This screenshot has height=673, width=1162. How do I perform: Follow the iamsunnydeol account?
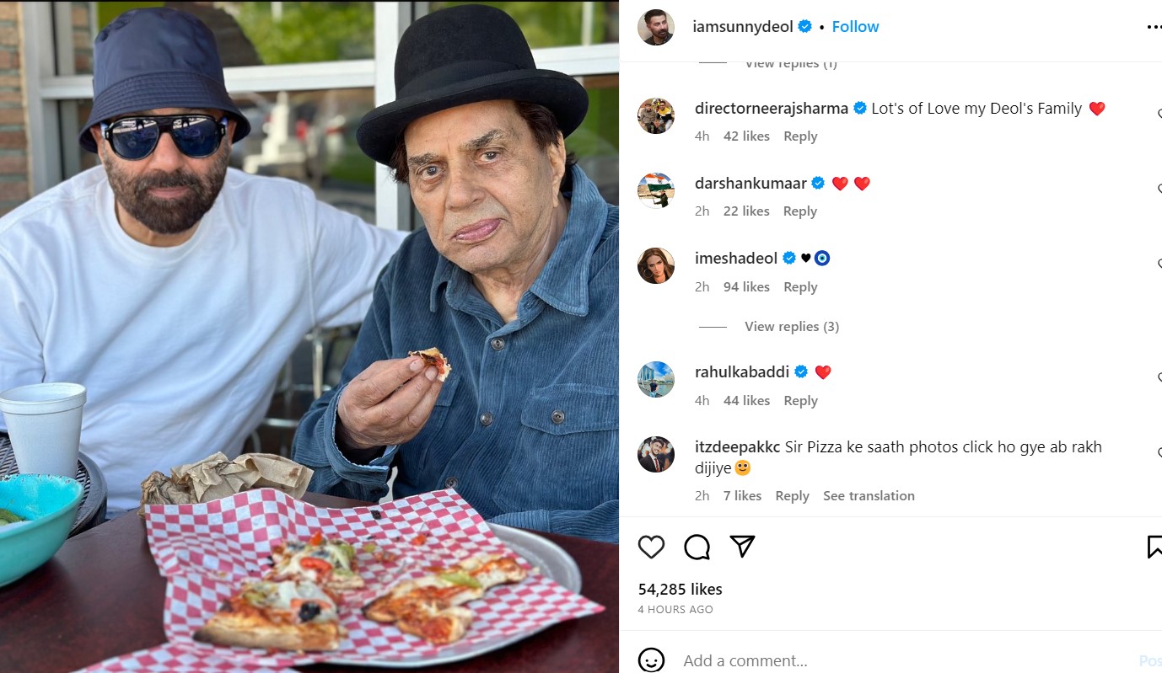[x=855, y=27]
